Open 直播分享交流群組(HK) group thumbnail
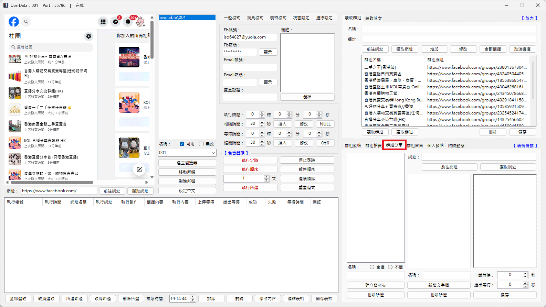Viewport: 546px width, 307px height. pos(15,93)
